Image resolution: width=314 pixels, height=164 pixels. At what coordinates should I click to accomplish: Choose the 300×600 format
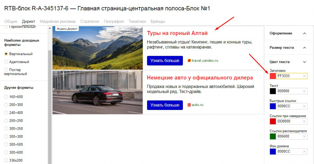tap(6, 152)
